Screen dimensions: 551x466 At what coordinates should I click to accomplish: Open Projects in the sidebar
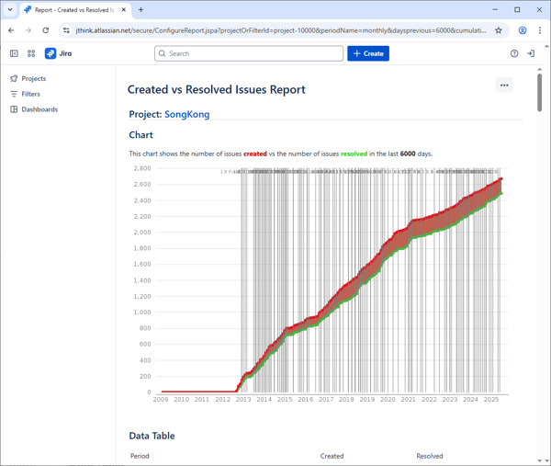[x=33, y=78]
